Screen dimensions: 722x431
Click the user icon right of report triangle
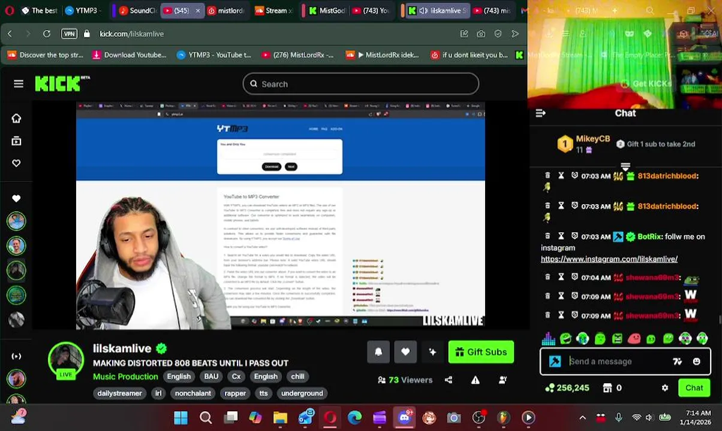[x=503, y=380]
